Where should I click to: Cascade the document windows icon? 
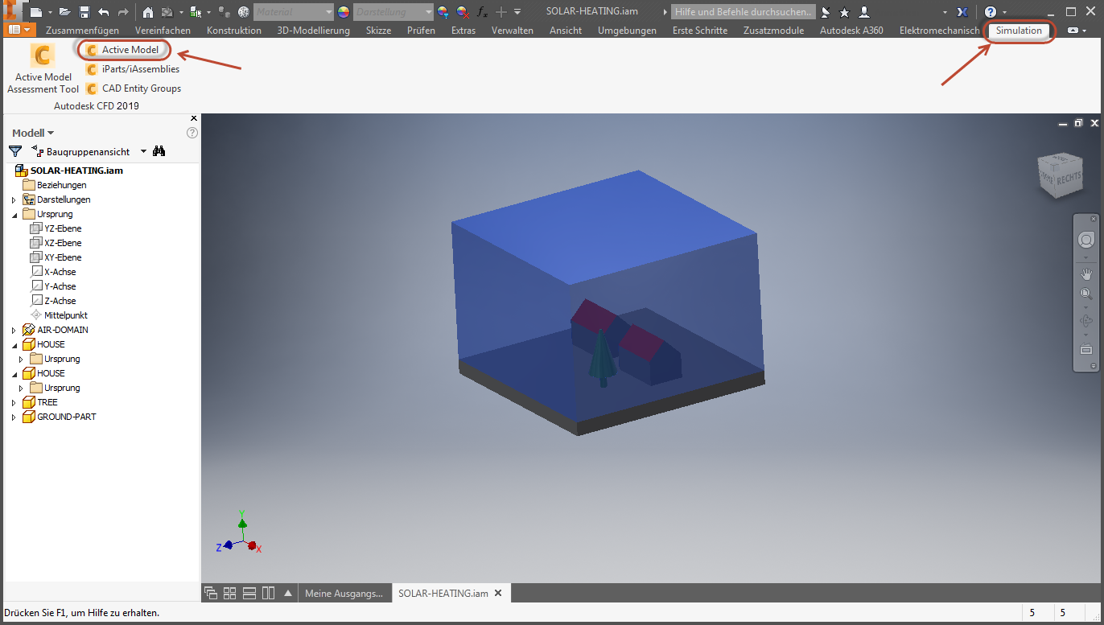(211, 593)
